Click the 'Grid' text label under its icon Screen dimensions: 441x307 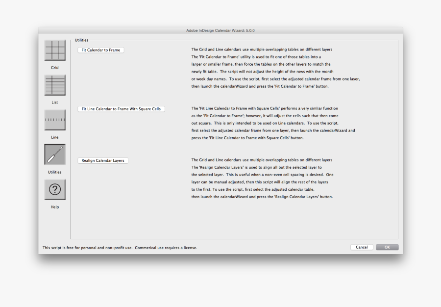pos(55,68)
